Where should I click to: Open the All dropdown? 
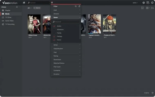29,8
